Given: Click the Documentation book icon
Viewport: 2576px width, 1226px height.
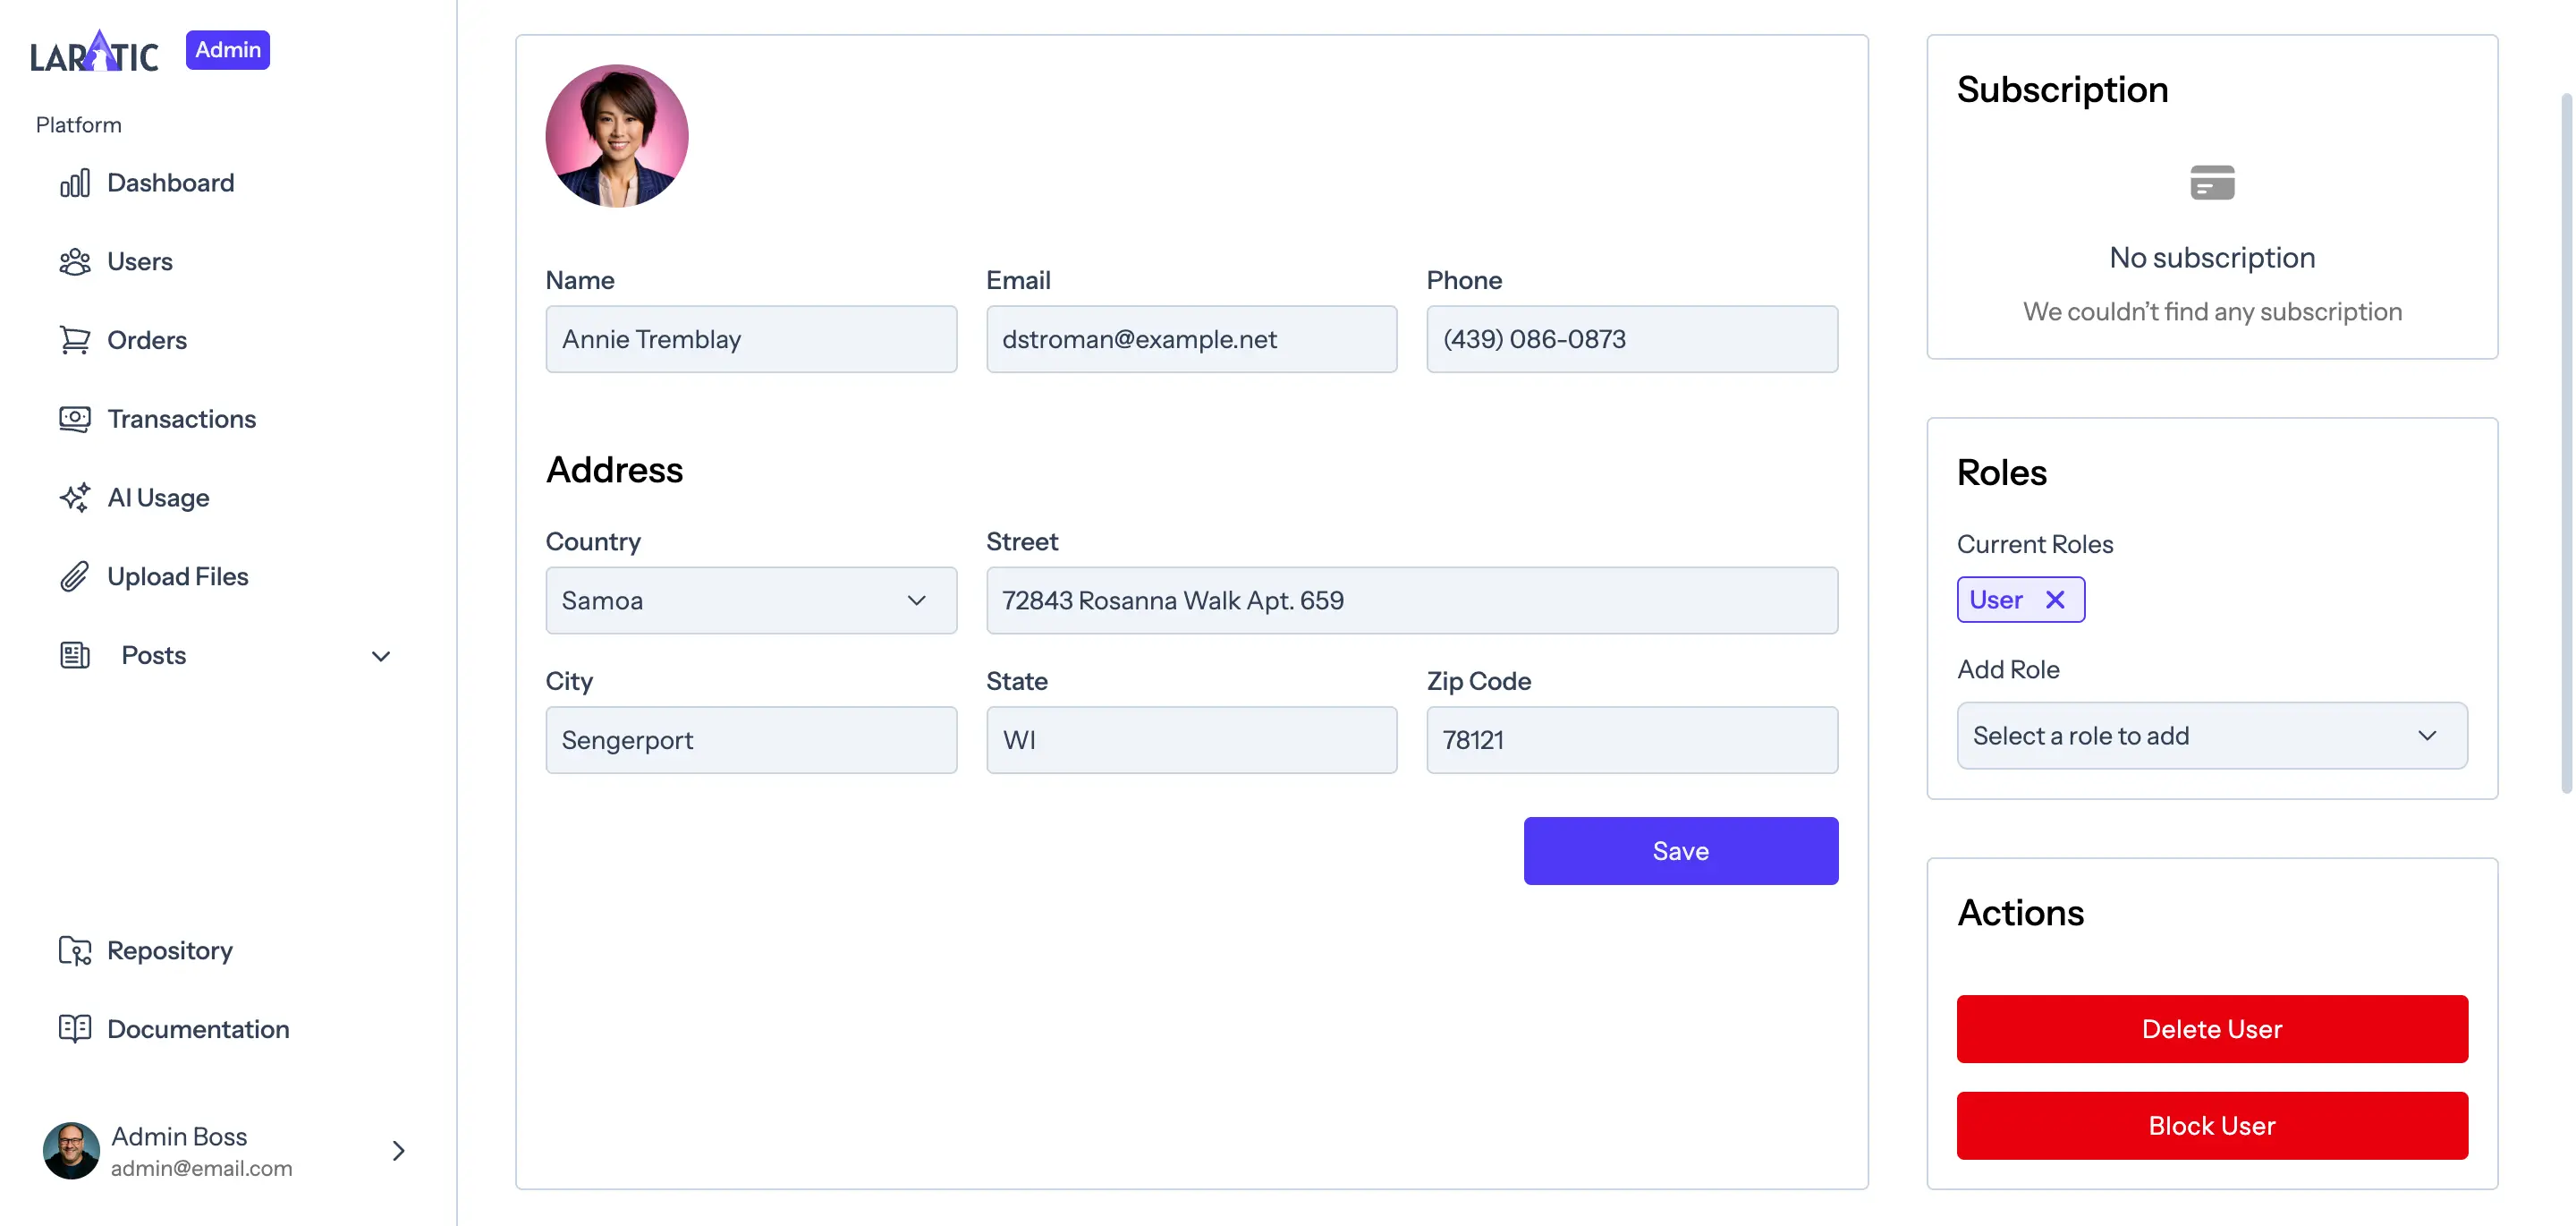Looking at the screenshot, I should 75,1029.
